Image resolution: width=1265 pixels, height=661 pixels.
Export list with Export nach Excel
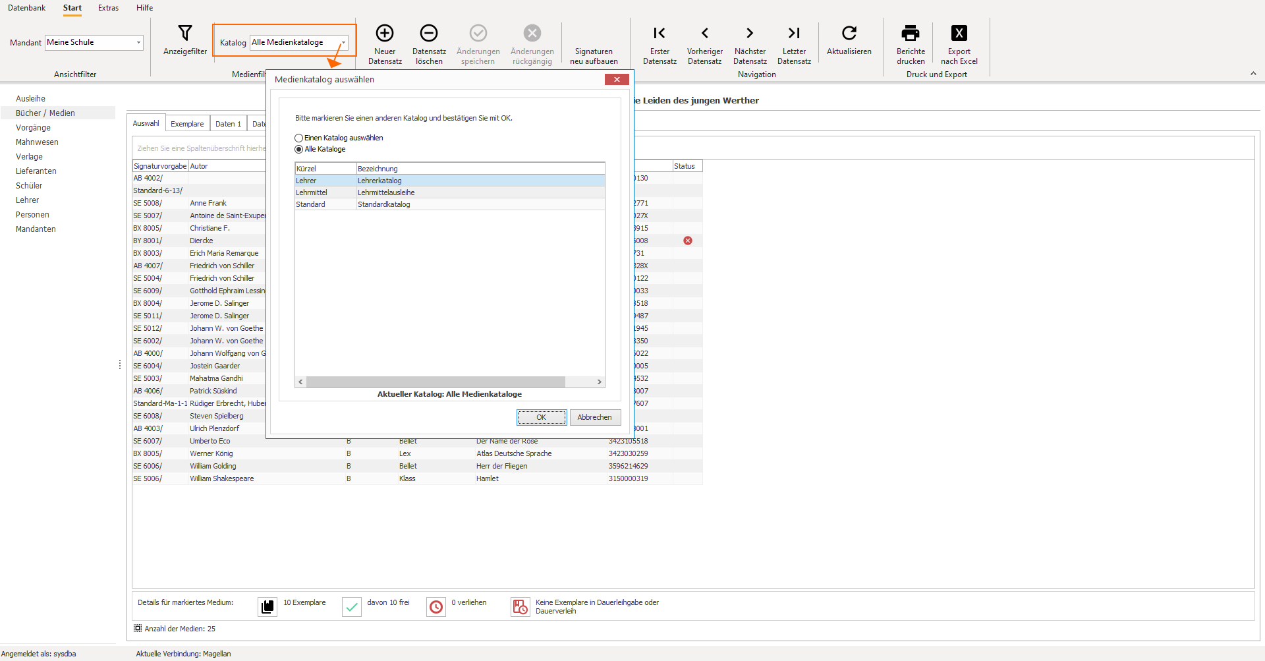tap(959, 33)
